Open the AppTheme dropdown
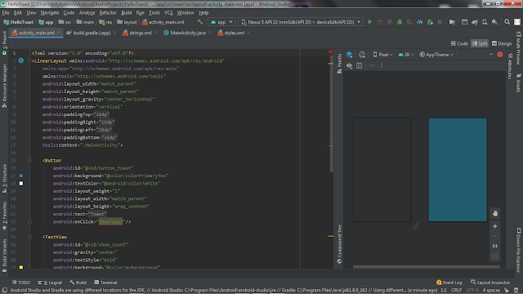Screen dimensions: 523x294 436,55
